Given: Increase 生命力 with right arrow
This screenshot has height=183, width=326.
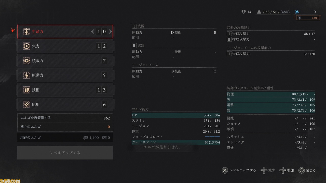Looking at the screenshot, I should (110, 32).
